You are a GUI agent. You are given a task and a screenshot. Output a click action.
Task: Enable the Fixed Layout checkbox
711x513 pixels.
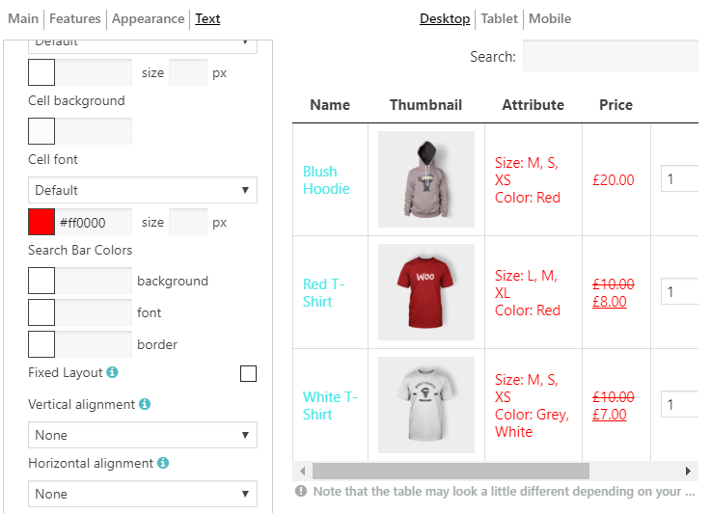(248, 374)
